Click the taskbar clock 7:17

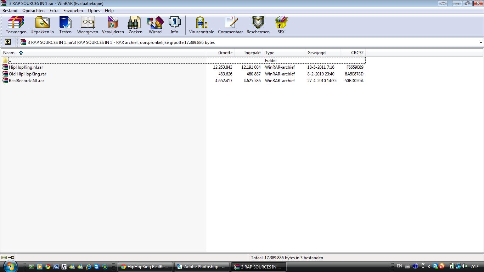pyautogui.click(x=475, y=267)
